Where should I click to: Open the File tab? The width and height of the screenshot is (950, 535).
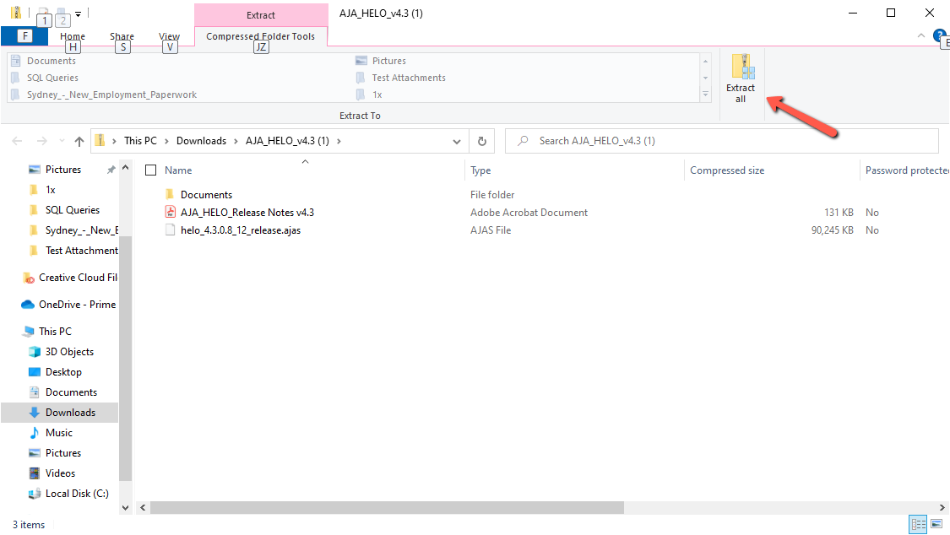tap(24, 36)
